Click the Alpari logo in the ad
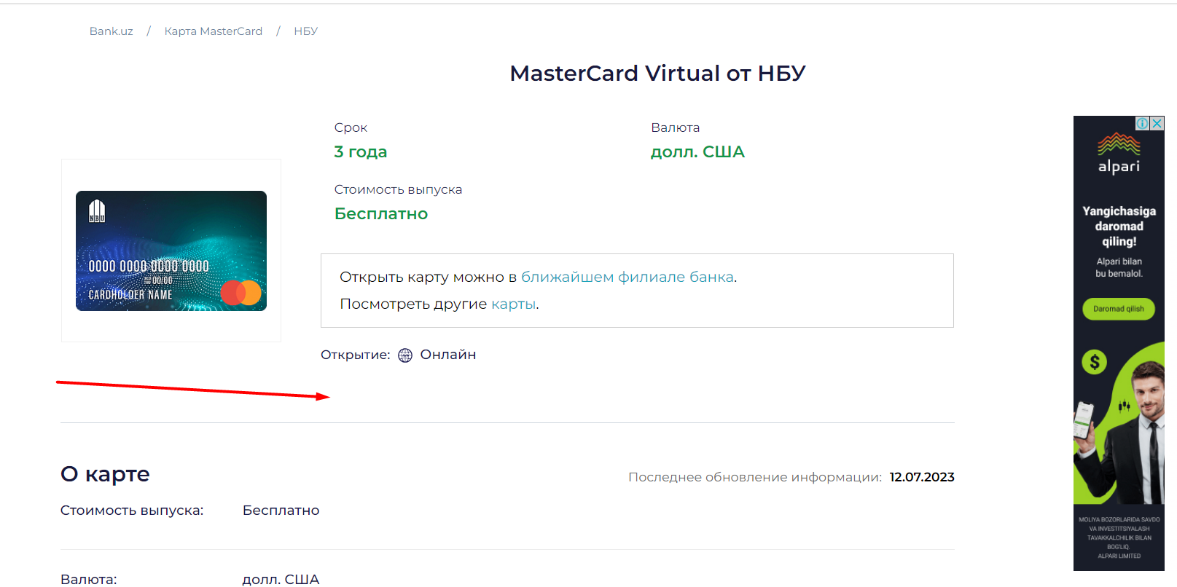This screenshot has width=1177, height=587. pyautogui.click(x=1119, y=154)
